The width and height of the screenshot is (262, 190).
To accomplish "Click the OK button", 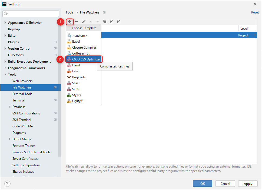I will point(203,184).
